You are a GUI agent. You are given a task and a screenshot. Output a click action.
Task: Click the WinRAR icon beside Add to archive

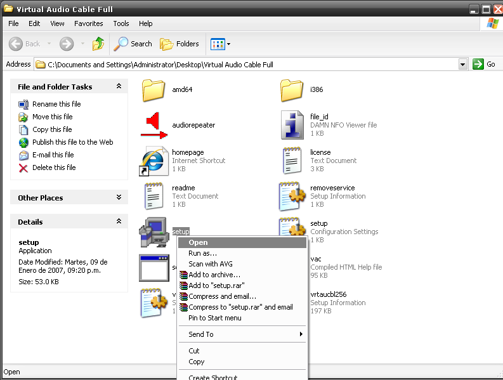[183, 275]
